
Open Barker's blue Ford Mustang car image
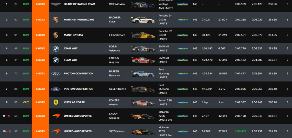click(143, 74)
